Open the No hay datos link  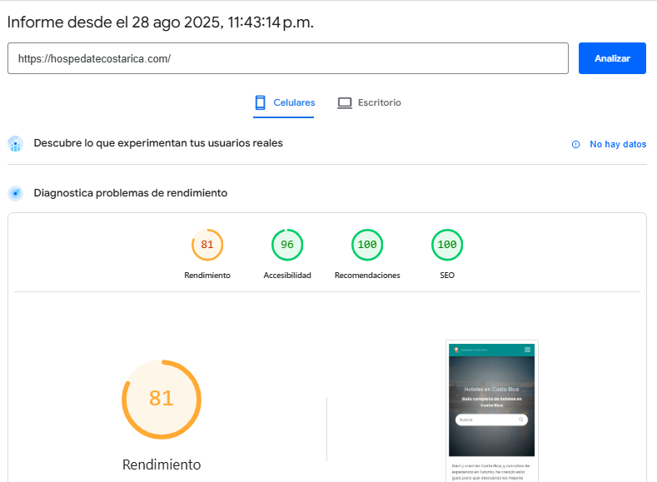pyautogui.click(x=618, y=144)
